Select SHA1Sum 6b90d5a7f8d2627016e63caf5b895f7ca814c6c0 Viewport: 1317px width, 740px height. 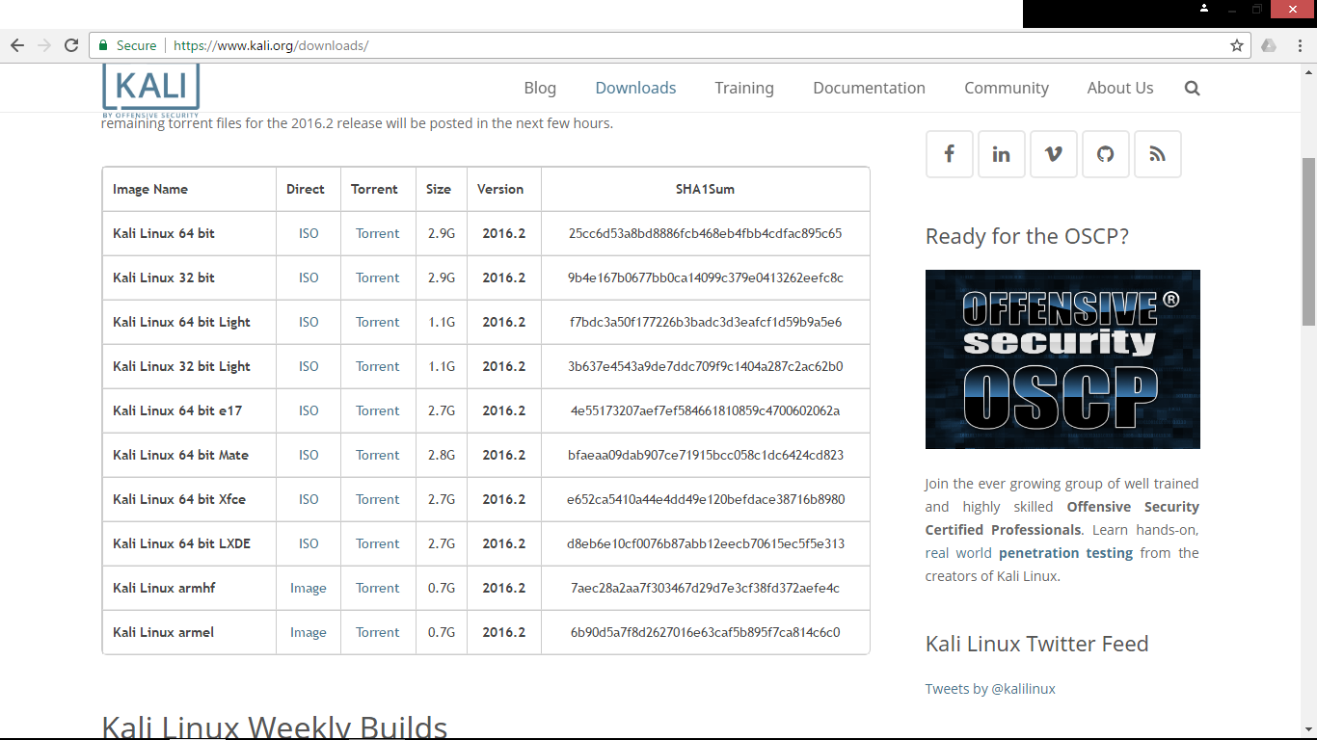coord(706,632)
